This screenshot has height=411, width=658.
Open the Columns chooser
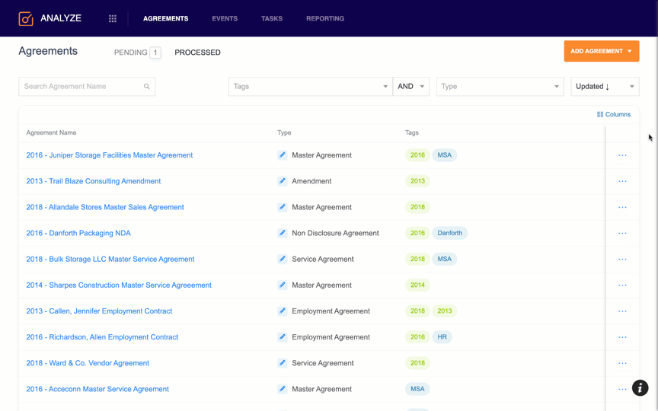click(x=614, y=114)
